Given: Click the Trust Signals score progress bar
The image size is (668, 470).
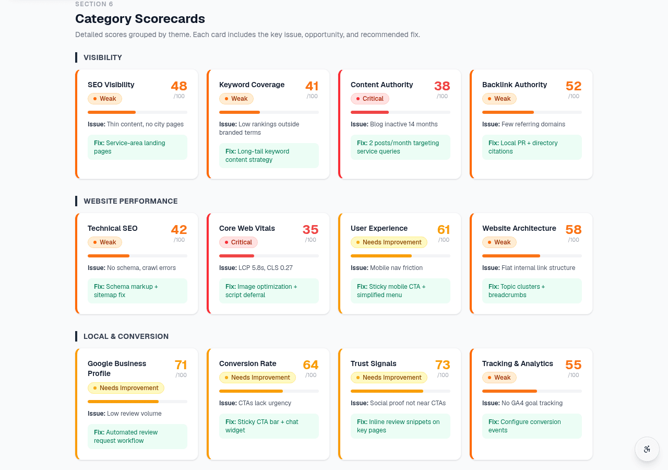Looking at the screenshot, I should click(400, 391).
